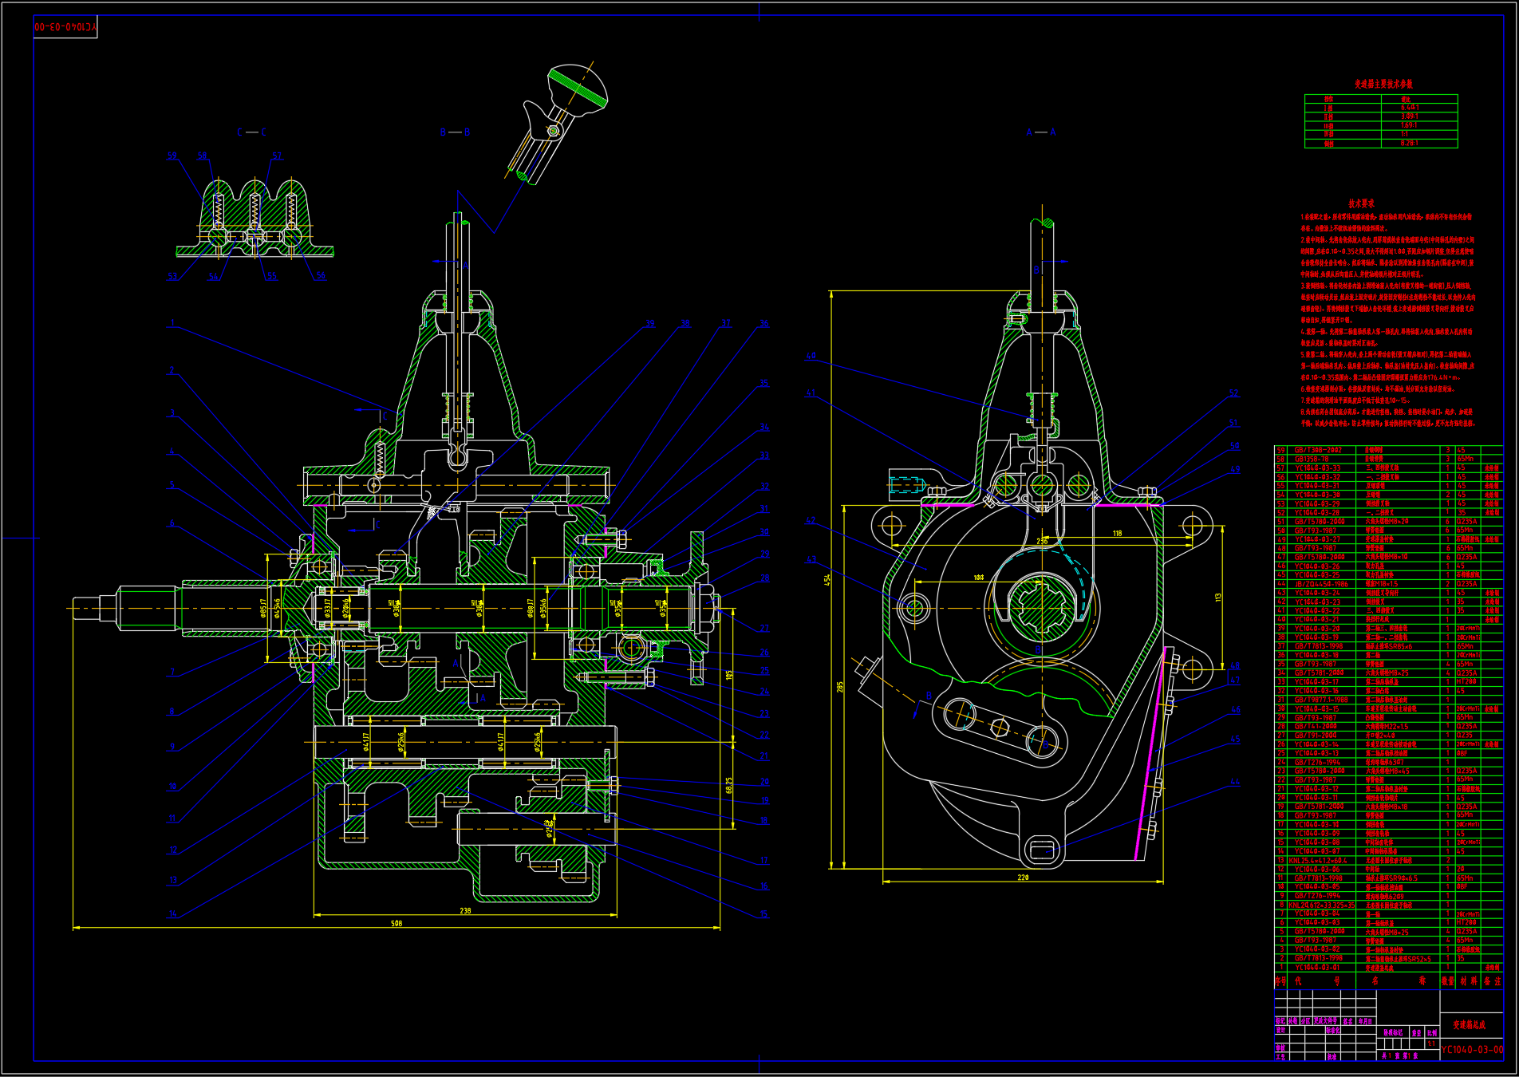Click the M22×1.5 nut name cell
Screen dimensions: 1519x1077
1387,727
